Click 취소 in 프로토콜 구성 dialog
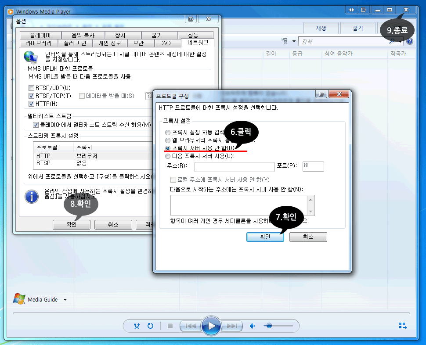 pyautogui.click(x=308, y=237)
